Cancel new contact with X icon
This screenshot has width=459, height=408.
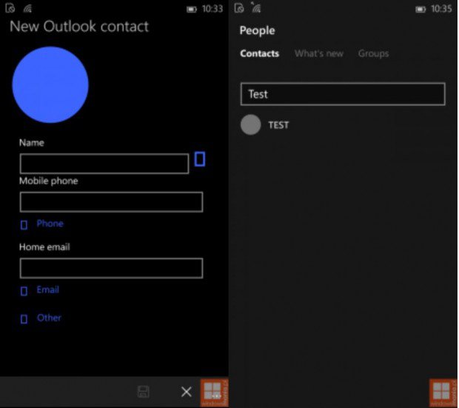point(186,392)
